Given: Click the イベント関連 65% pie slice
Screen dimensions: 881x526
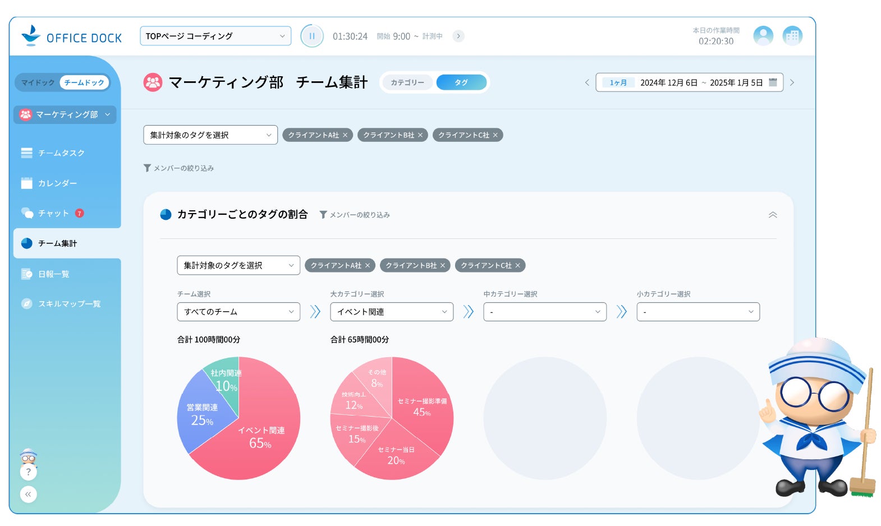Looking at the screenshot, I should pos(261,437).
